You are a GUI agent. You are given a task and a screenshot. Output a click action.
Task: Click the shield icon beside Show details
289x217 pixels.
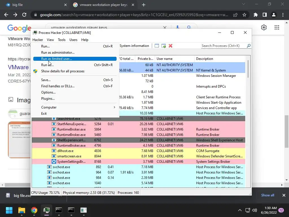pos(35,71)
